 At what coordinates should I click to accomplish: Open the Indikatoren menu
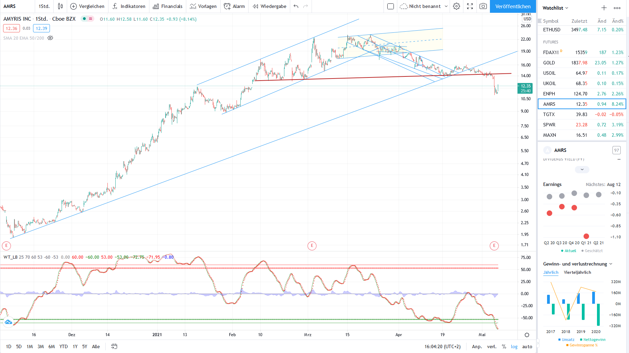pos(129,6)
